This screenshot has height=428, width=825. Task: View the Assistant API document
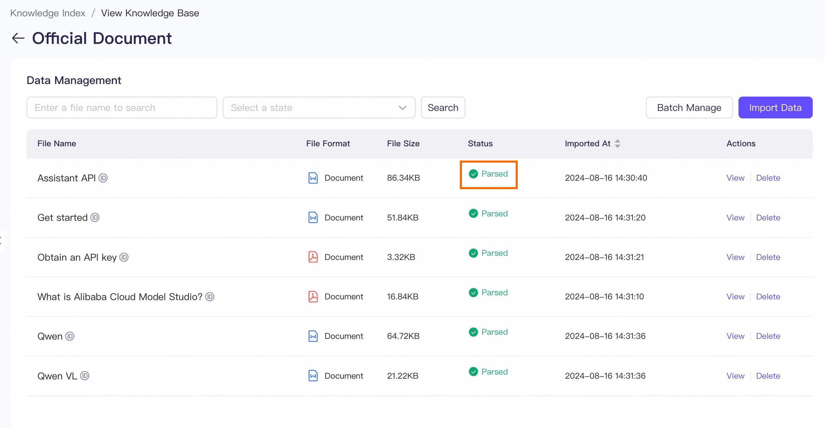coord(735,178)
